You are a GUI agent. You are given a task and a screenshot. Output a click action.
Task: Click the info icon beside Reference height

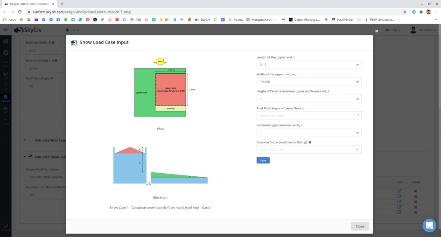(x=55, y=60)
